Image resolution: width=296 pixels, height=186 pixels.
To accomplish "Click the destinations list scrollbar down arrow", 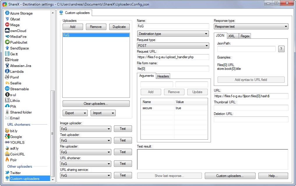I will [53, 180].
